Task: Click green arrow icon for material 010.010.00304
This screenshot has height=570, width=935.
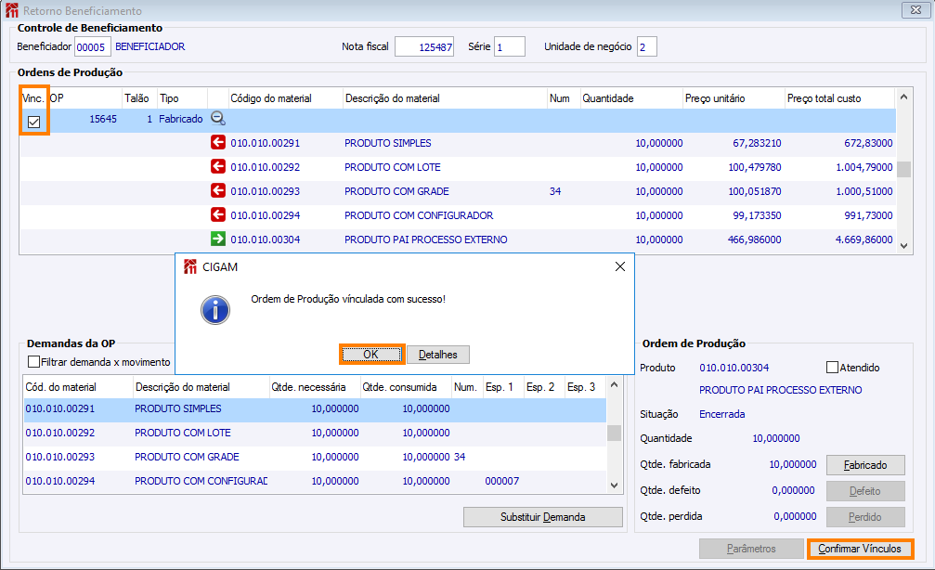Action: pyautogui.click(x=218, y=240)
